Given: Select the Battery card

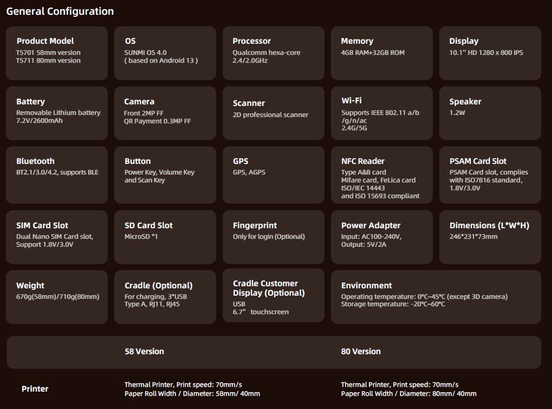Looking at the screenshot, I should (57, 113).
